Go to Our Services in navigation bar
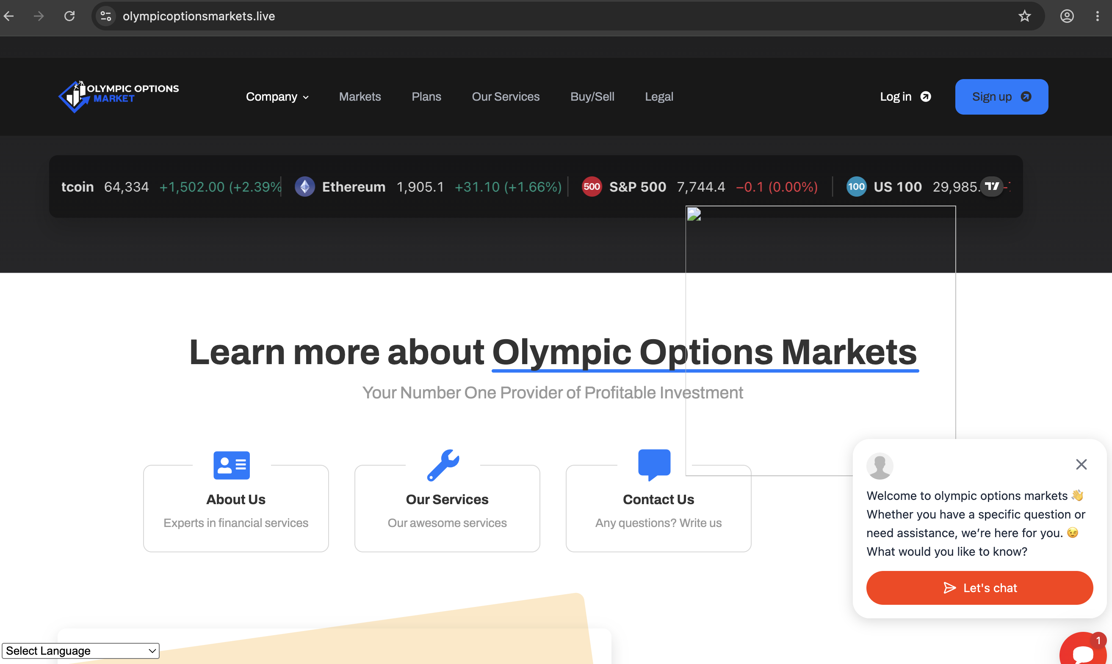Image resolution: width=1112 pixels, height=664 pixels. tap(505, 97)
